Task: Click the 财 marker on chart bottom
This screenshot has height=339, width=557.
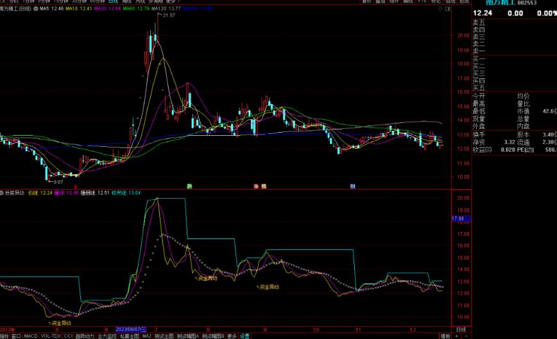Action: [x=352, y=186]
